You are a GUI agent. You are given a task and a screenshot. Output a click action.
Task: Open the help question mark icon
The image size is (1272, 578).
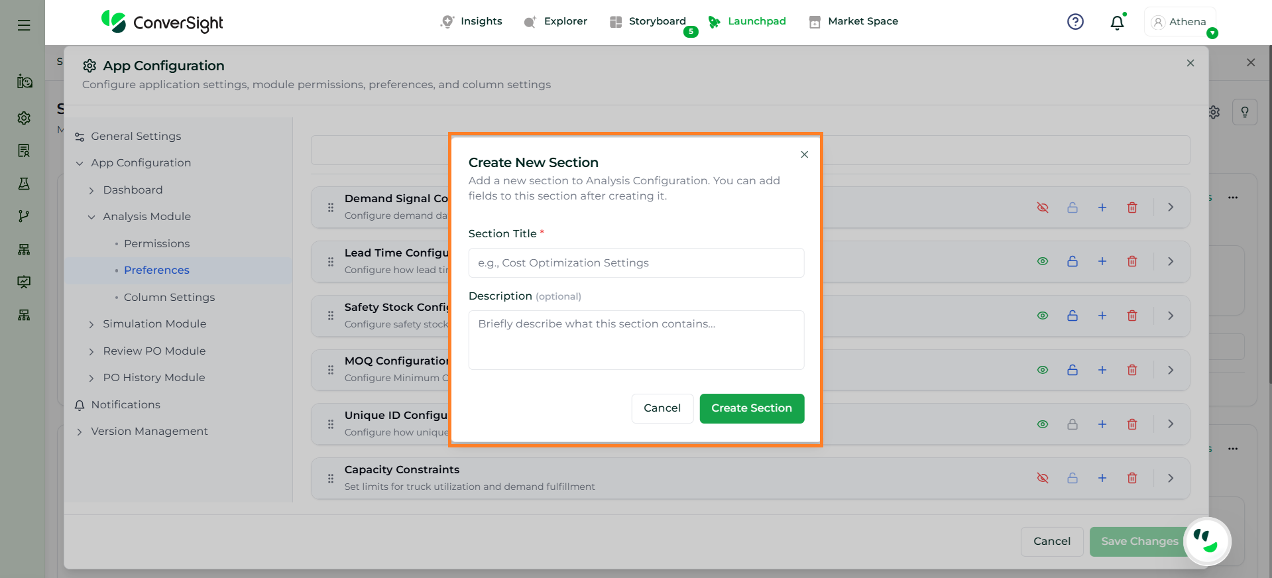tap(1075, 22)
